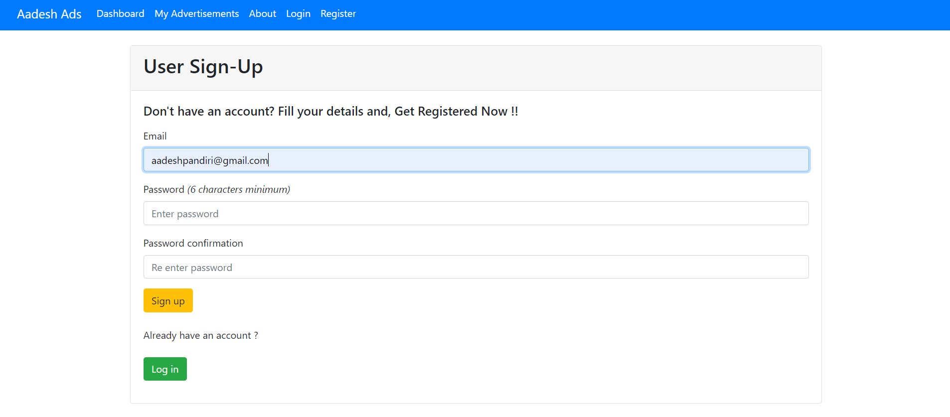Screen dimensions: 950x417
Task: Go to Dashboard in the navbar
Action: coord(121,14)
